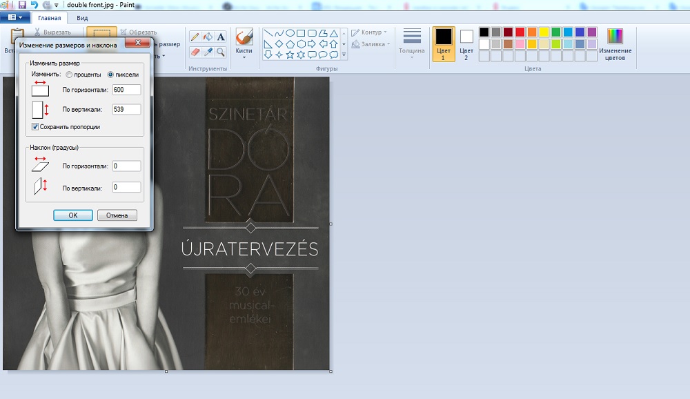
Task: Select the Pencil tool
Action: click(195, 37)
